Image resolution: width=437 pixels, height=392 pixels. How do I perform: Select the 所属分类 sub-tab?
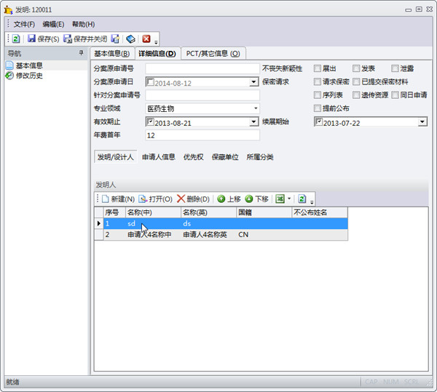tap(260, 157)
